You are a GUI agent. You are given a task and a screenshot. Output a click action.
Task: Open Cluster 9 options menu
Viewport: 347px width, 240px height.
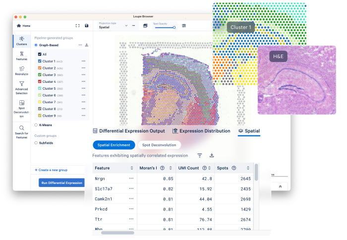tap(83, 116)
